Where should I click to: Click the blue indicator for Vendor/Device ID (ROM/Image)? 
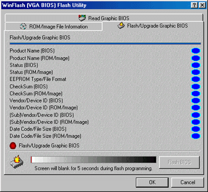click(x=196, y=108)
